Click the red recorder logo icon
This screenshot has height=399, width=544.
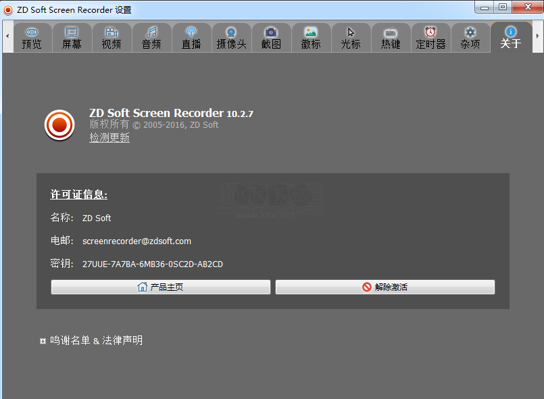[x=59, y=125]
